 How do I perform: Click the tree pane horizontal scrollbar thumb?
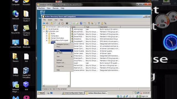pyautogui.click(x=51, y=86)
